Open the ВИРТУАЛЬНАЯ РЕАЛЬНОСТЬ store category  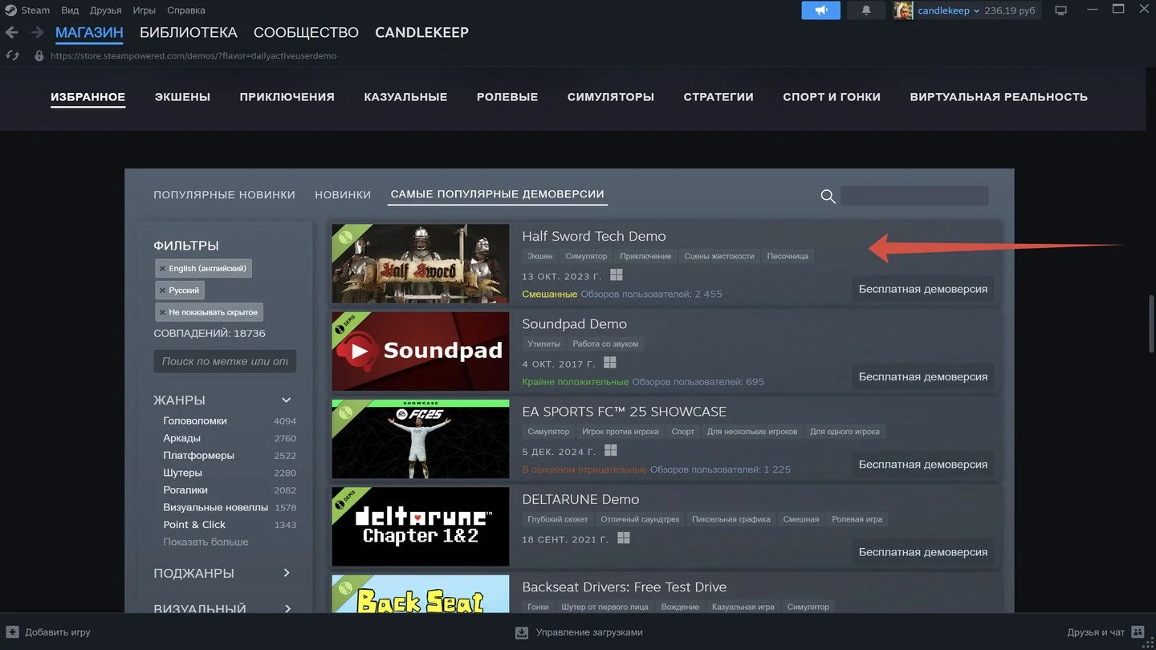tap(999, 97)
